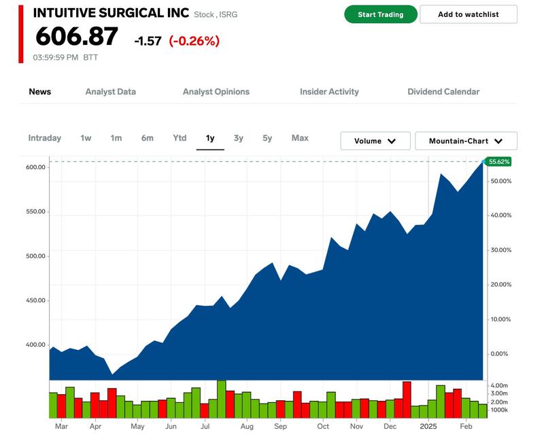Open the Analyst Opinions tab
The width and height of the screenshot is (544, 443).
216,92
